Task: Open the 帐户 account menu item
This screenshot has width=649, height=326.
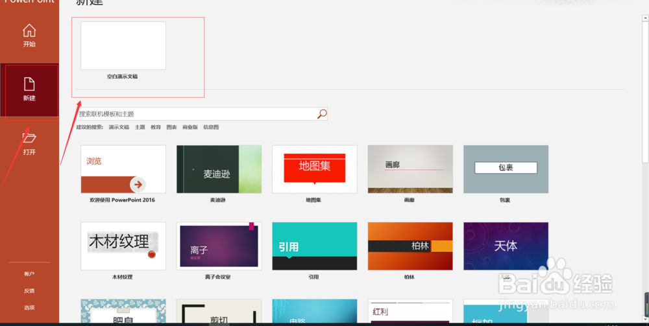Action: click(29, 274)
